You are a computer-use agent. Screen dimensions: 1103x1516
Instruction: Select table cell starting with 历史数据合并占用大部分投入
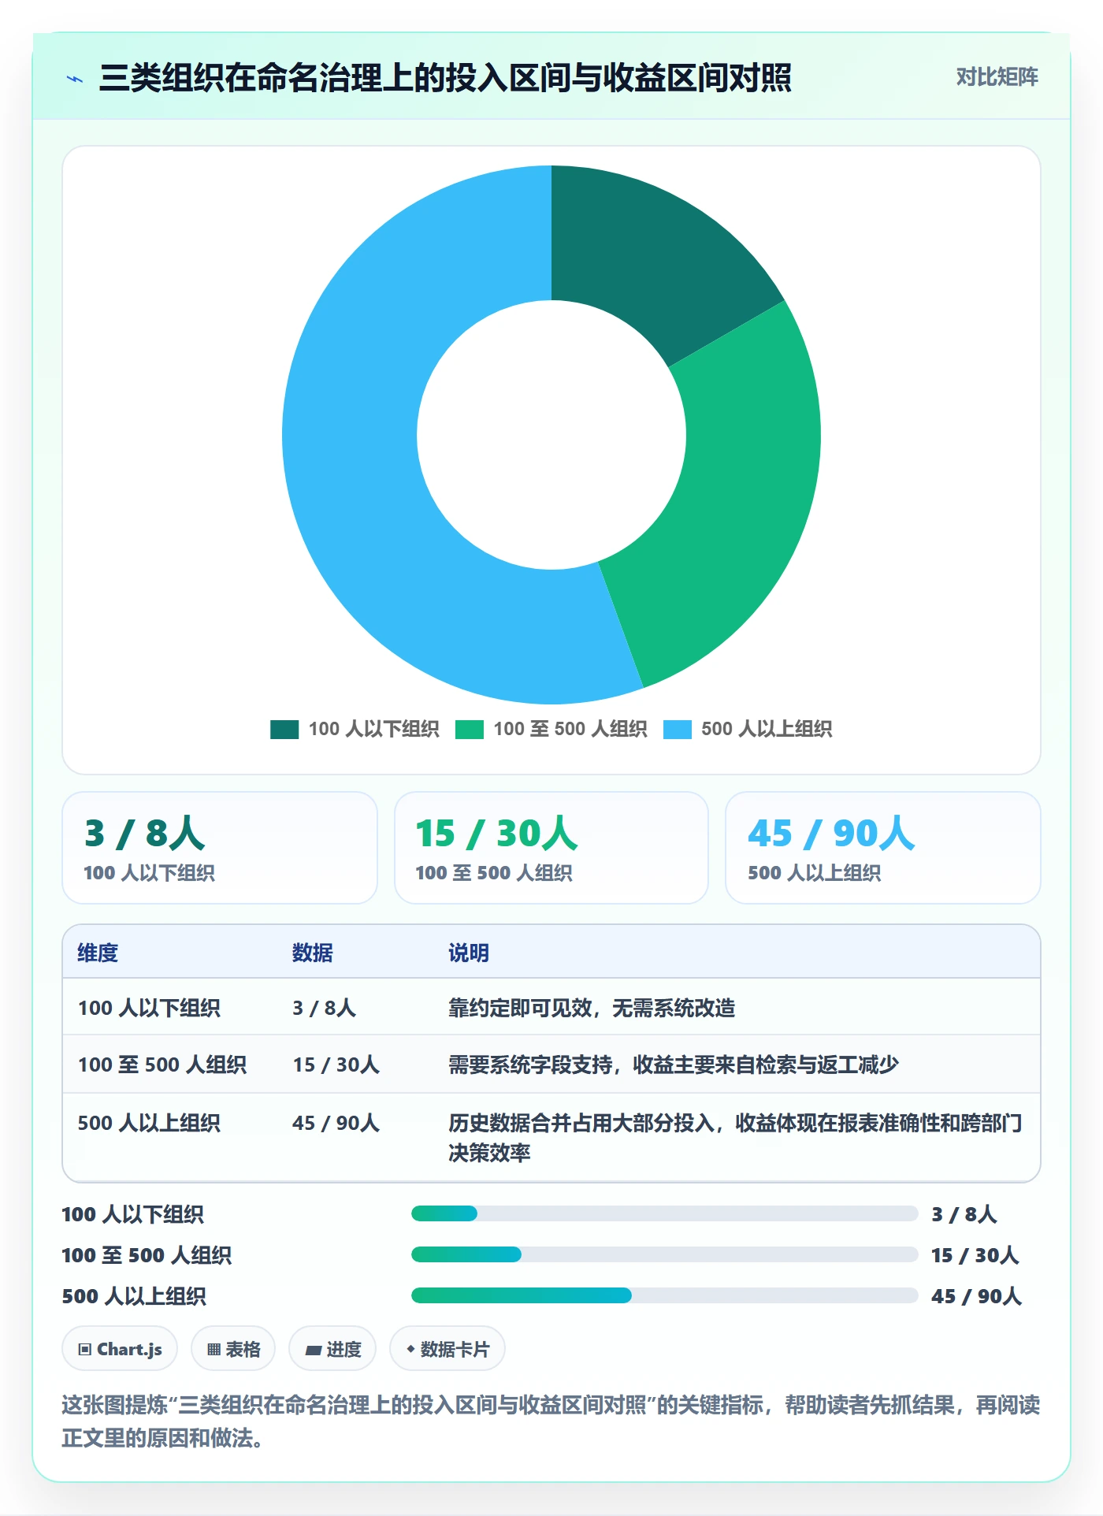pyautogui.click(x=736, y=1137)
